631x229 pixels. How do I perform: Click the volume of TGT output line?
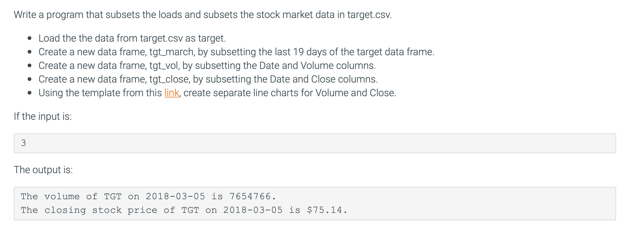point(148,196)
